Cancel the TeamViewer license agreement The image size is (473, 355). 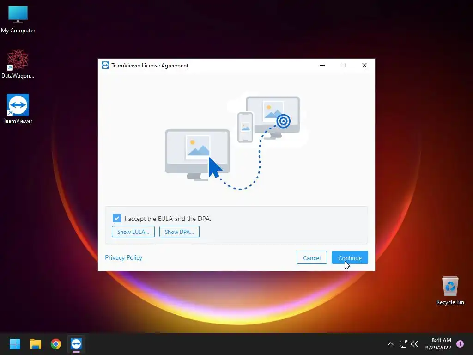click(x=312, y=258)
